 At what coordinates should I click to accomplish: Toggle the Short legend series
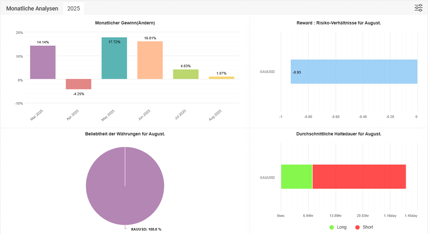[368, 227]
